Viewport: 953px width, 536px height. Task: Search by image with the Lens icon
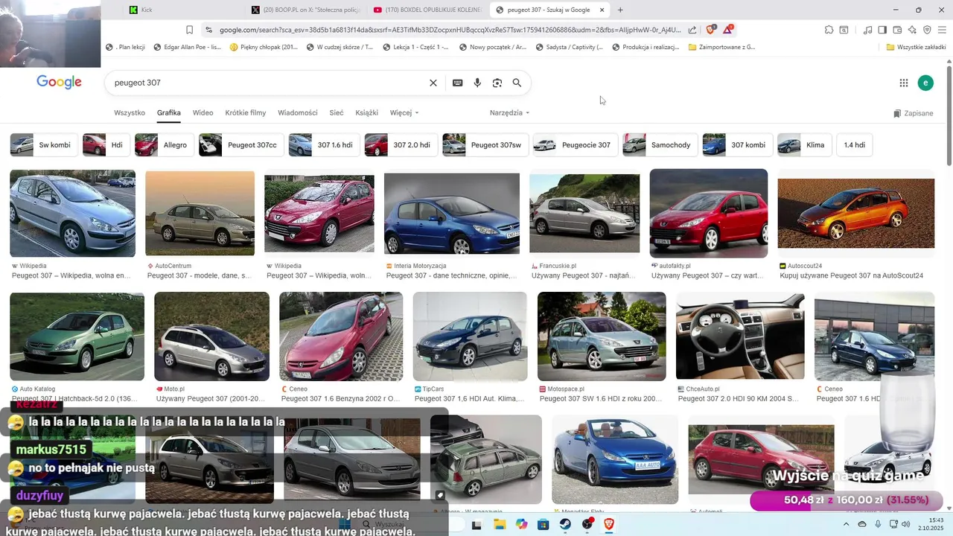(x=497, y=83)
